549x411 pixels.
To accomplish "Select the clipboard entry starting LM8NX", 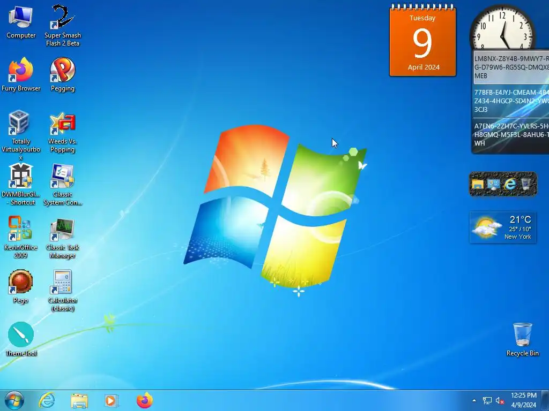I will (511, 67).
